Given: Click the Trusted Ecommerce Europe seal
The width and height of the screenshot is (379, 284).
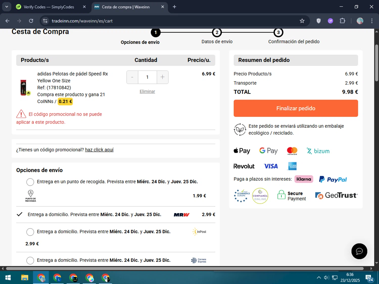Looking at the screenshot, I should (x=242, y=196).
